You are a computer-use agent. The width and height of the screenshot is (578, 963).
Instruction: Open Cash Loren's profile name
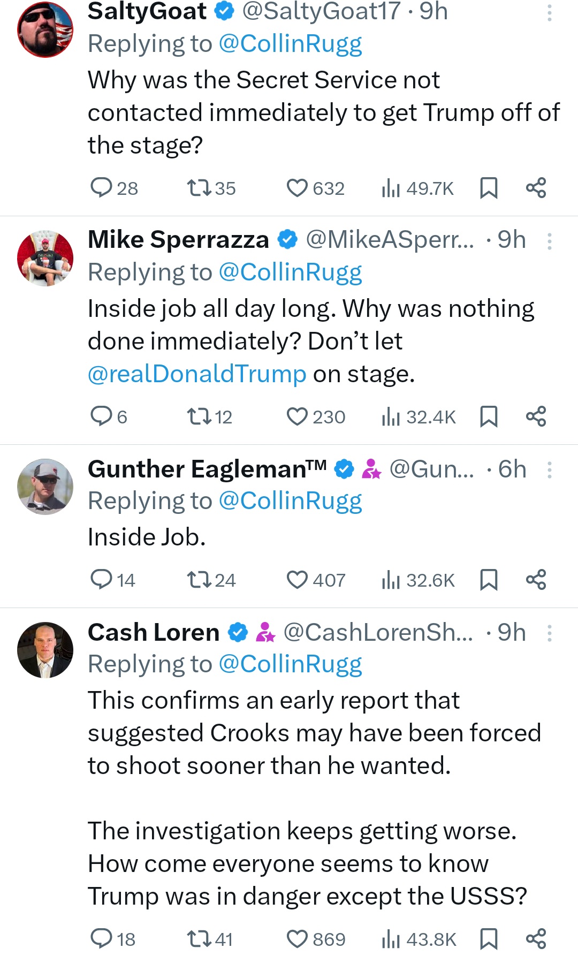(154, 632)
